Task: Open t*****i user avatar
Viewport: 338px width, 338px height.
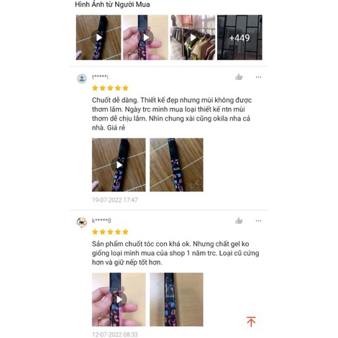Action: coord(82,78)
